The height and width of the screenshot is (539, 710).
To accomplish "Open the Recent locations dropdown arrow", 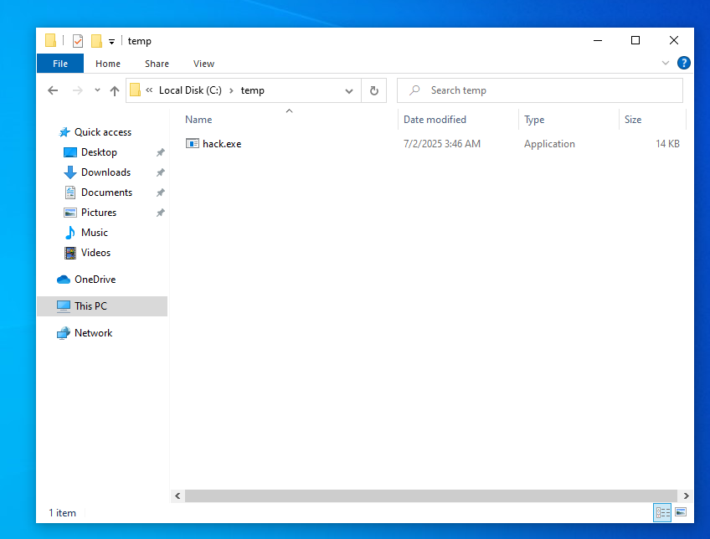I will [97, 90].
